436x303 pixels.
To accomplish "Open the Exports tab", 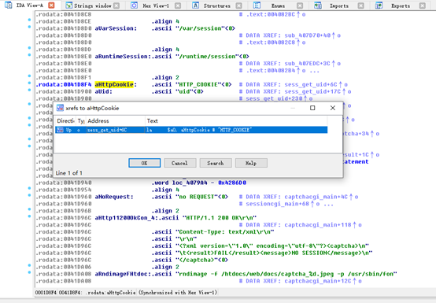I will pyautogui.click(x=401, y=6).
